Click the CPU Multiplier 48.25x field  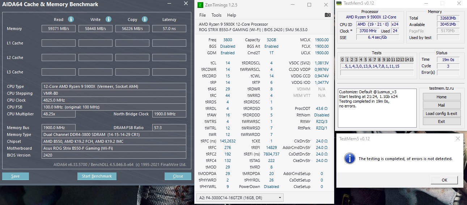pos(59,114)
